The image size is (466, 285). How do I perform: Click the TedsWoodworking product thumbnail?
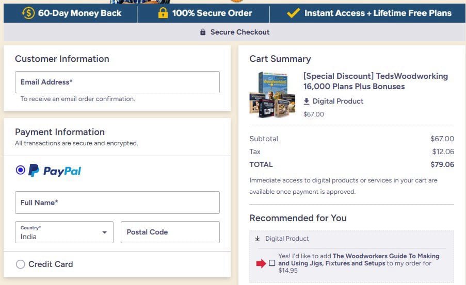tap(272, 95)
